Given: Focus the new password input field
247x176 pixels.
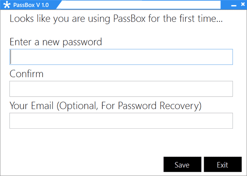Looking at the screenshot, I should pos(121,57).
